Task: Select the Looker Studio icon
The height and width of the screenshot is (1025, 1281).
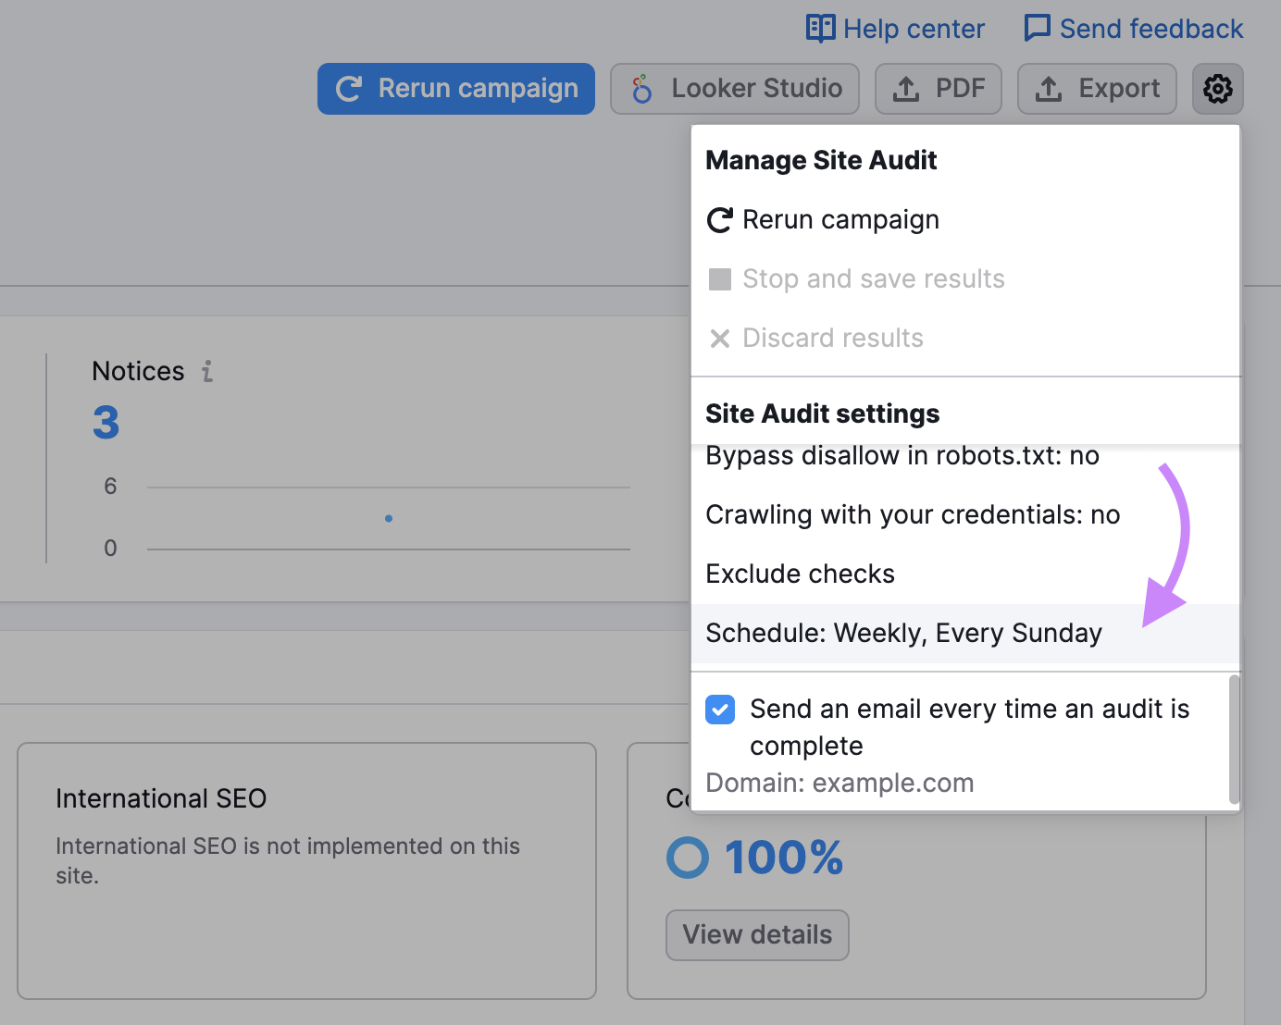Action: point(641,89)
